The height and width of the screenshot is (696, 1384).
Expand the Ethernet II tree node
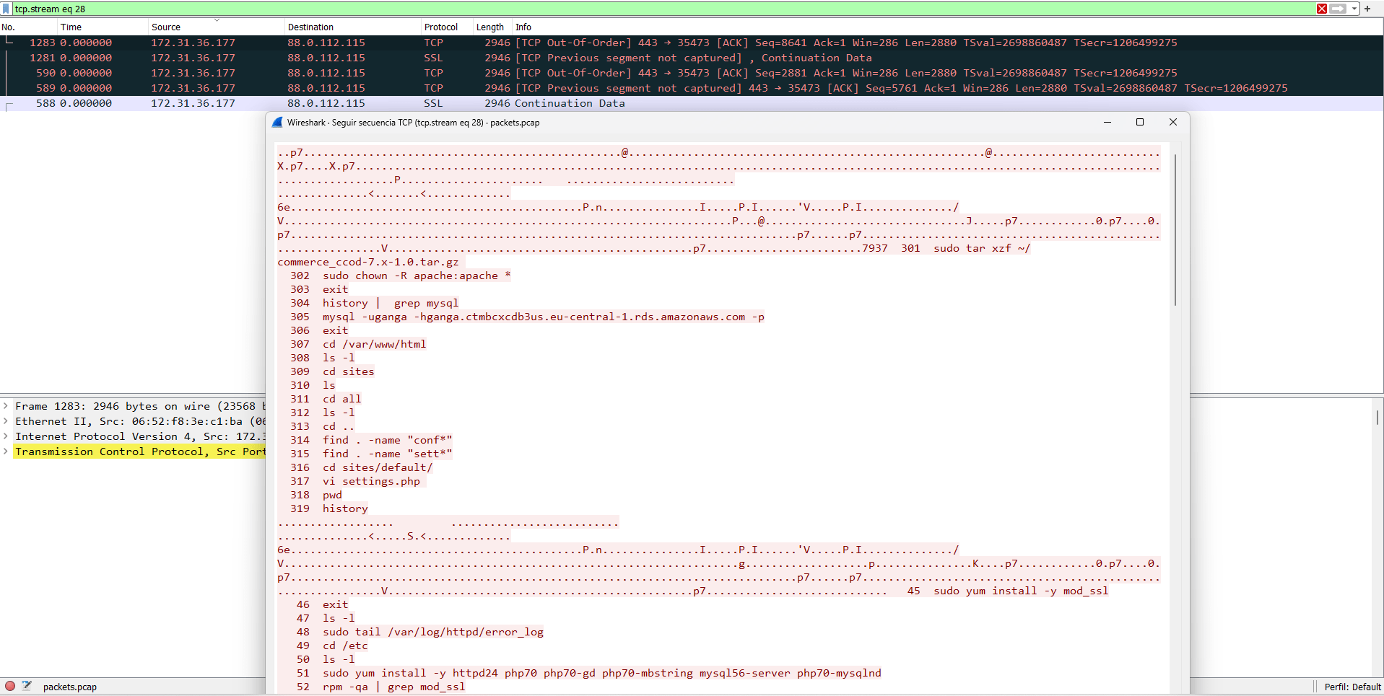coord(6,421)
